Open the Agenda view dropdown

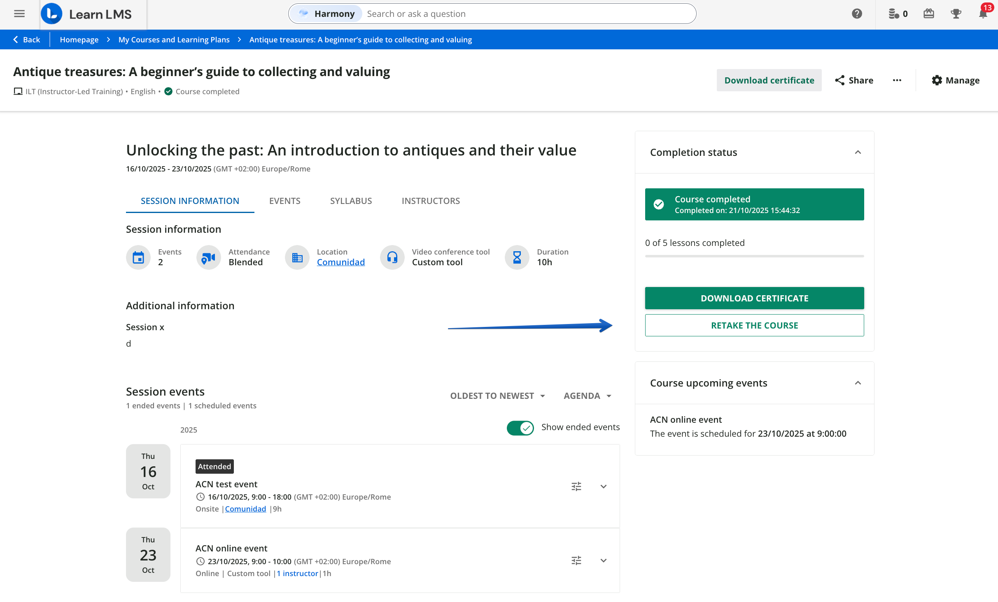click(587, 396)
